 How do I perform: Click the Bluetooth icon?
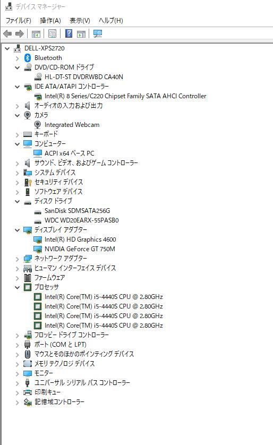(28, 58)
